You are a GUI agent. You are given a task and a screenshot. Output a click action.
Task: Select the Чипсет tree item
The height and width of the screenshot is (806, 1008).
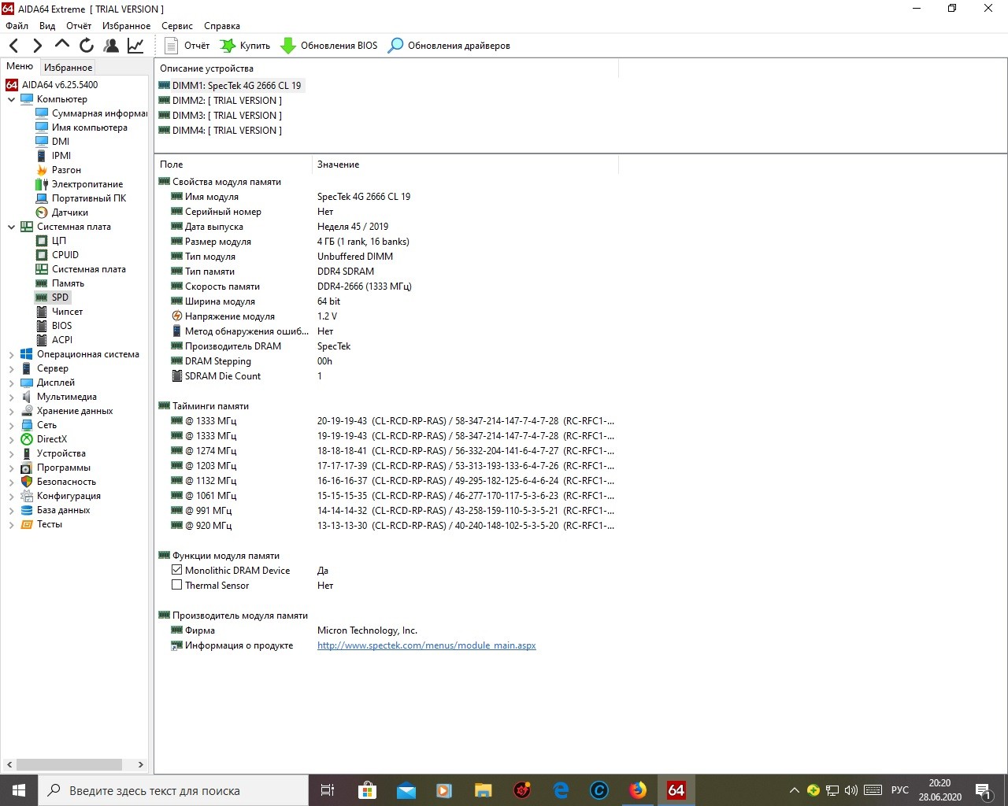(x=59, y=312)
